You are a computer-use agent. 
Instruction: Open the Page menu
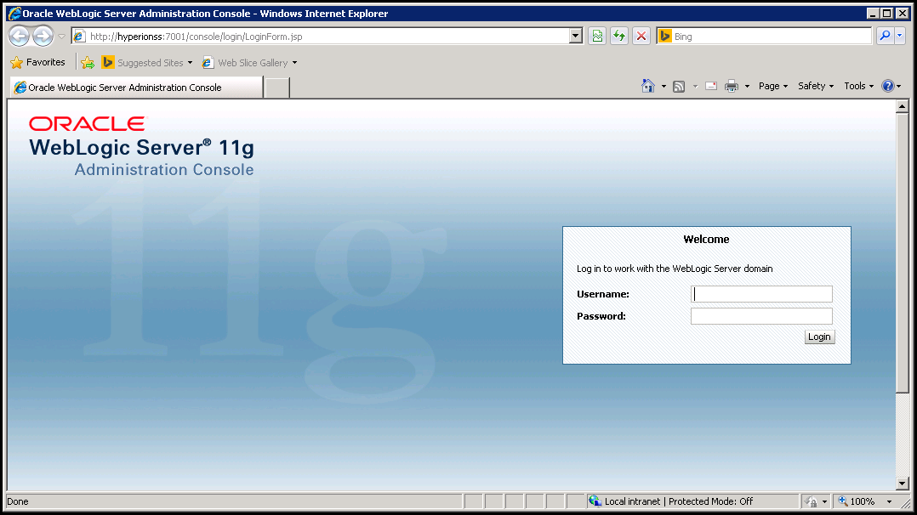point(773,86)
